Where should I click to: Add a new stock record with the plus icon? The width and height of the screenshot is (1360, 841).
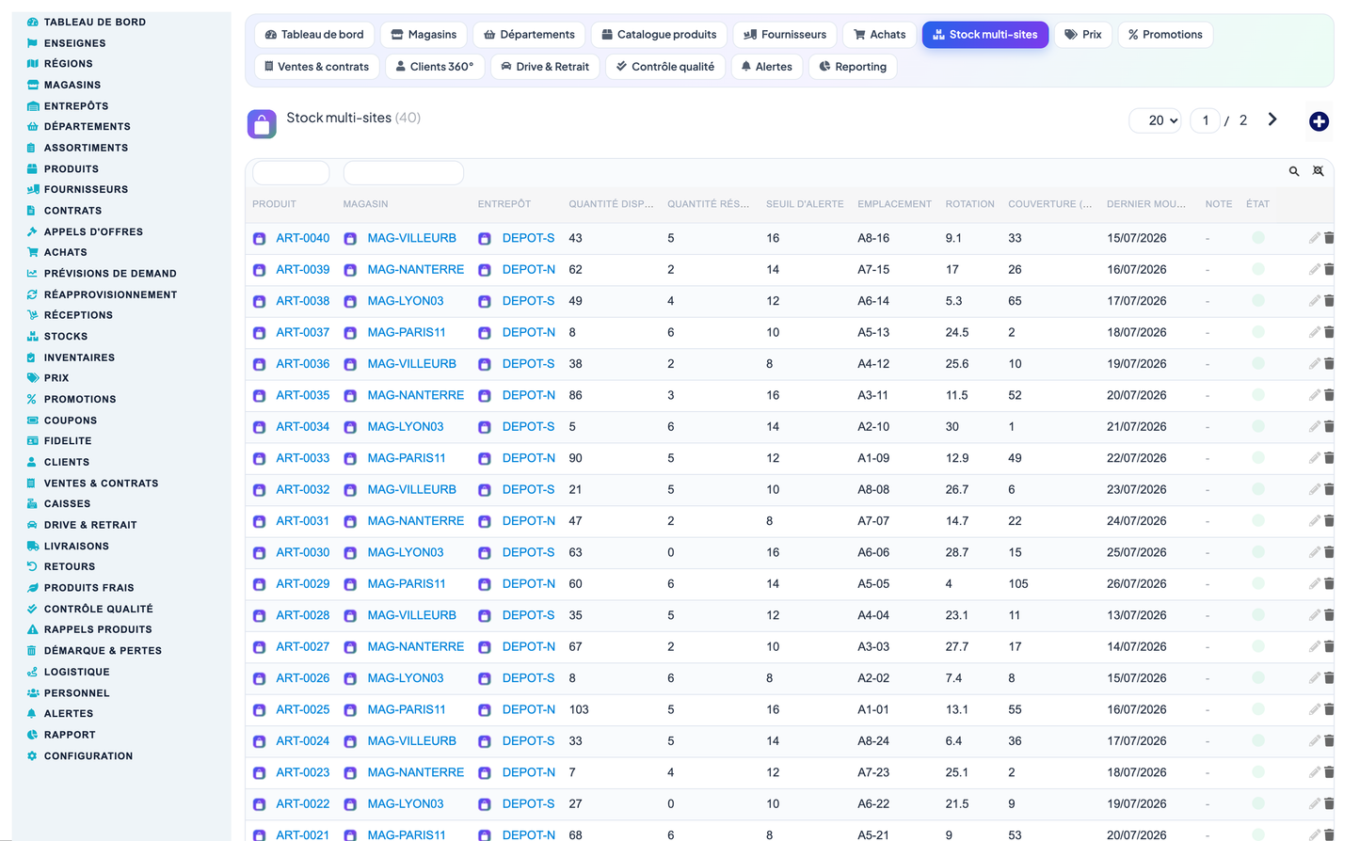click(x=1319, y=121)
